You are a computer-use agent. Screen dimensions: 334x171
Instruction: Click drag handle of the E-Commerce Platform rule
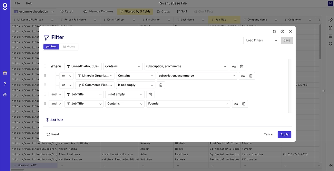click(45, 85)
